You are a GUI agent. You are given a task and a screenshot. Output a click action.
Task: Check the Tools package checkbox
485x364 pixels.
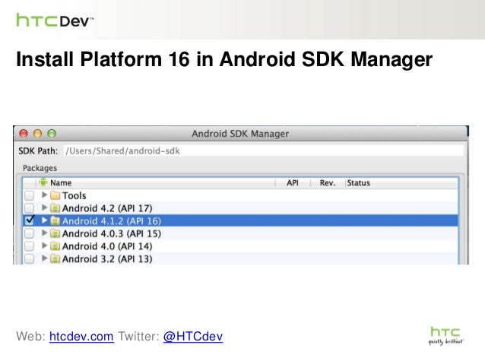tap(30, 195)
